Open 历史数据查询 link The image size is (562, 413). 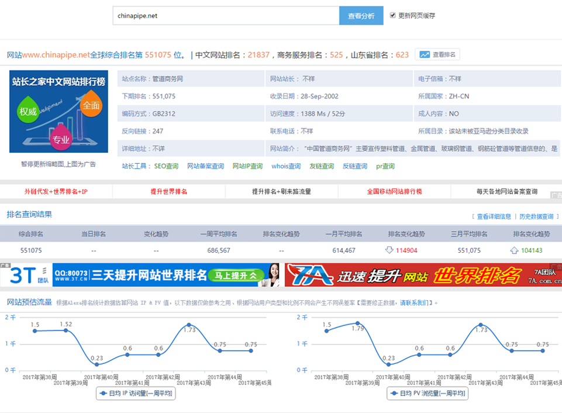[536, 216]
